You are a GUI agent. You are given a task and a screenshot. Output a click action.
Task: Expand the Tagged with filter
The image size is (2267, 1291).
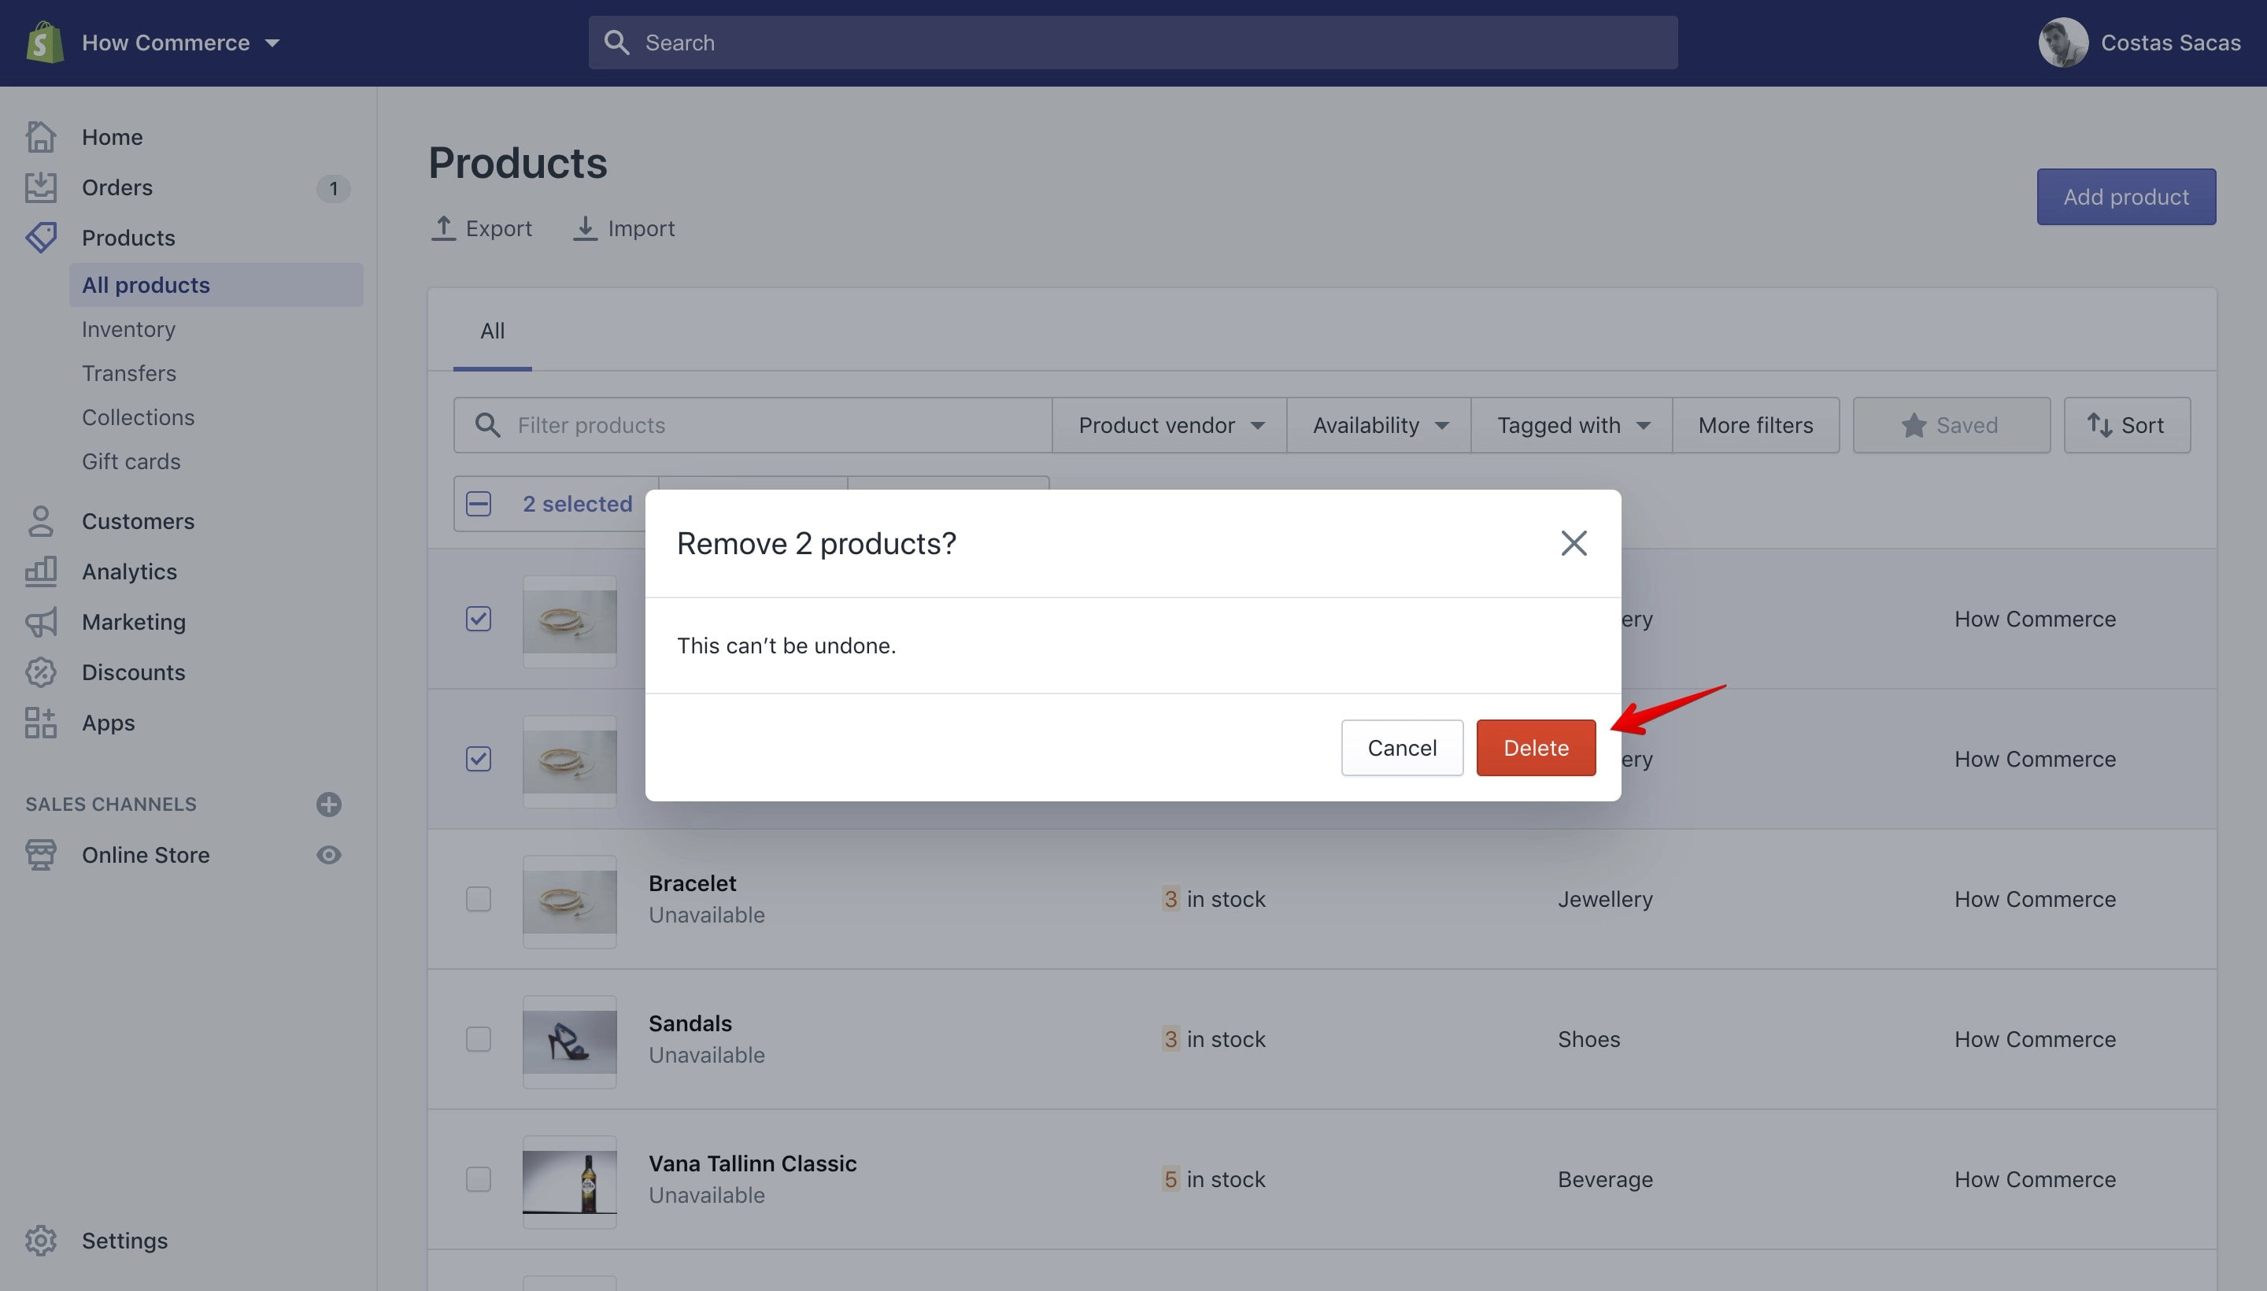(x=1572, y=425)
